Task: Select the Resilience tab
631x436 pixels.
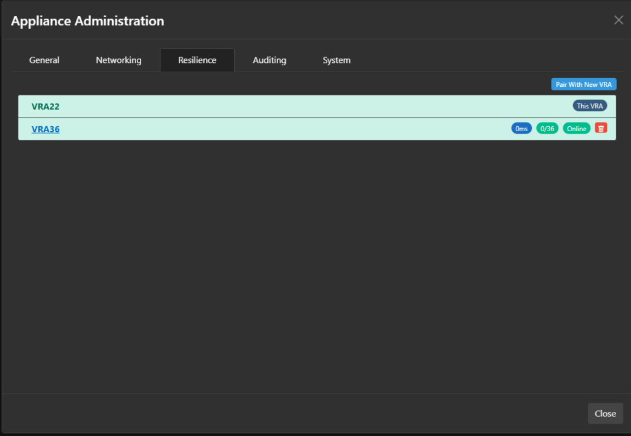Action: (197, 60)
